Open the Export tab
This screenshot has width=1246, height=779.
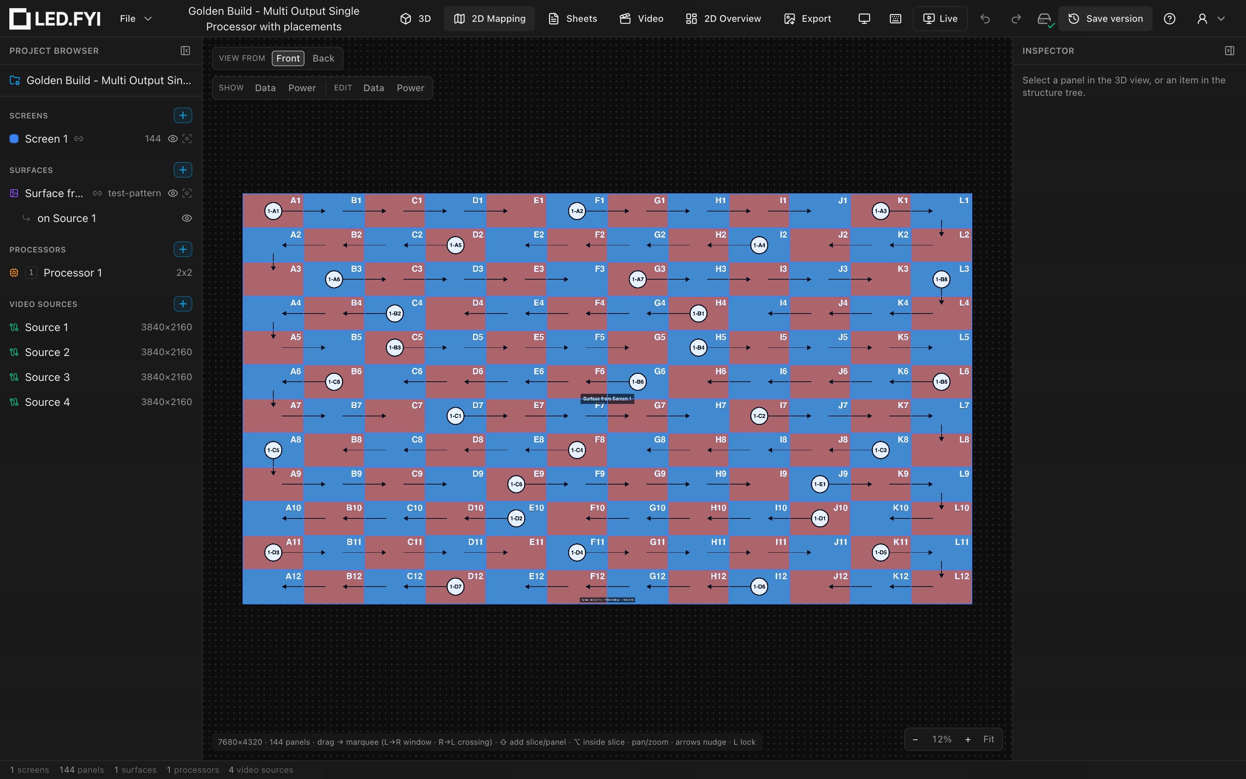[807, 19]
